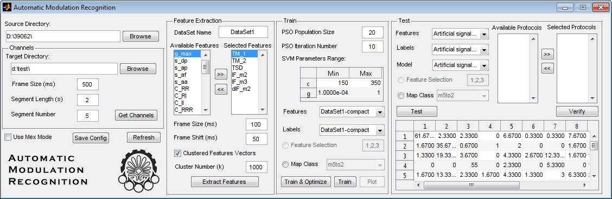The height and width of the screenshot is (199, 612).
Task: Open Train Labels DataSet1-compact dropdown
Action: coord(352,130)
